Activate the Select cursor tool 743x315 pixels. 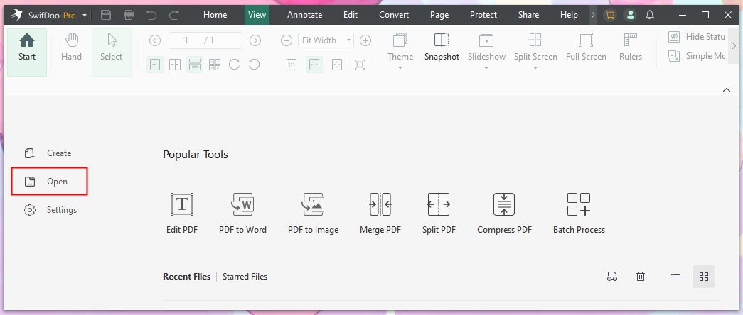112,52
